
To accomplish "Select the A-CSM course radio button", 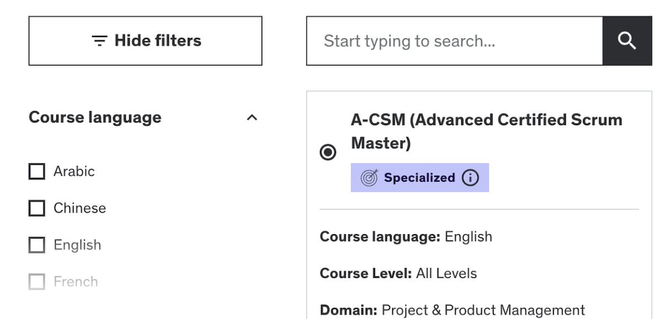I will point(328,152).
